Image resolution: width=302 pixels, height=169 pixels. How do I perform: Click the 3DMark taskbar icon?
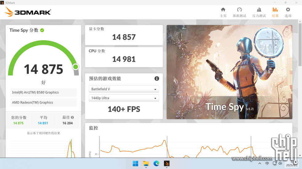tap(167, 163)
